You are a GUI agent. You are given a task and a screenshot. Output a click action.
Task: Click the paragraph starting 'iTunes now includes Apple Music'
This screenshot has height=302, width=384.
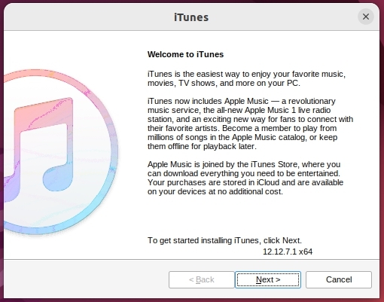click(250, 124)
